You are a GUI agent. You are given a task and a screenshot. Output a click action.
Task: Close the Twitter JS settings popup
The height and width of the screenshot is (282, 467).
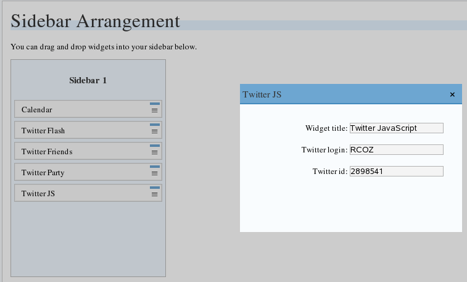[452, 94]
